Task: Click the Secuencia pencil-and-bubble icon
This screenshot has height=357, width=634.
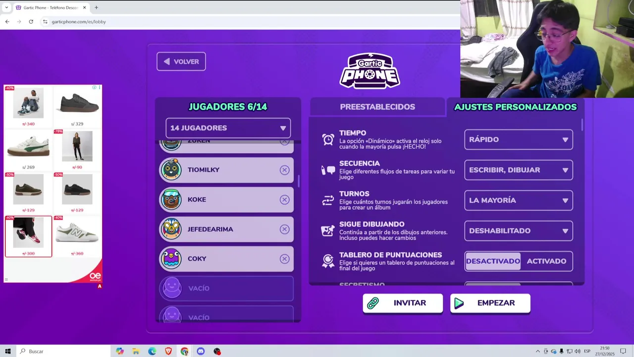Action: click(x=328, y=170)
